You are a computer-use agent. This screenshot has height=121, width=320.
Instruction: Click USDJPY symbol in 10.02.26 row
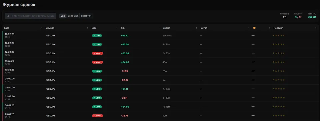(x=51, y=71)
